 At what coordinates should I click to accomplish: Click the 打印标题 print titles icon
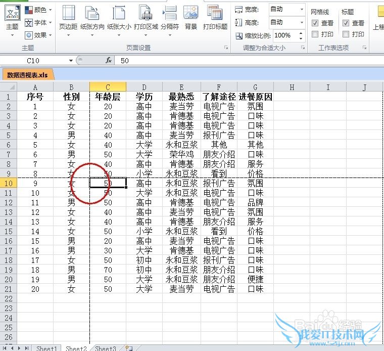pyautogui.click(x=215, y=13)
